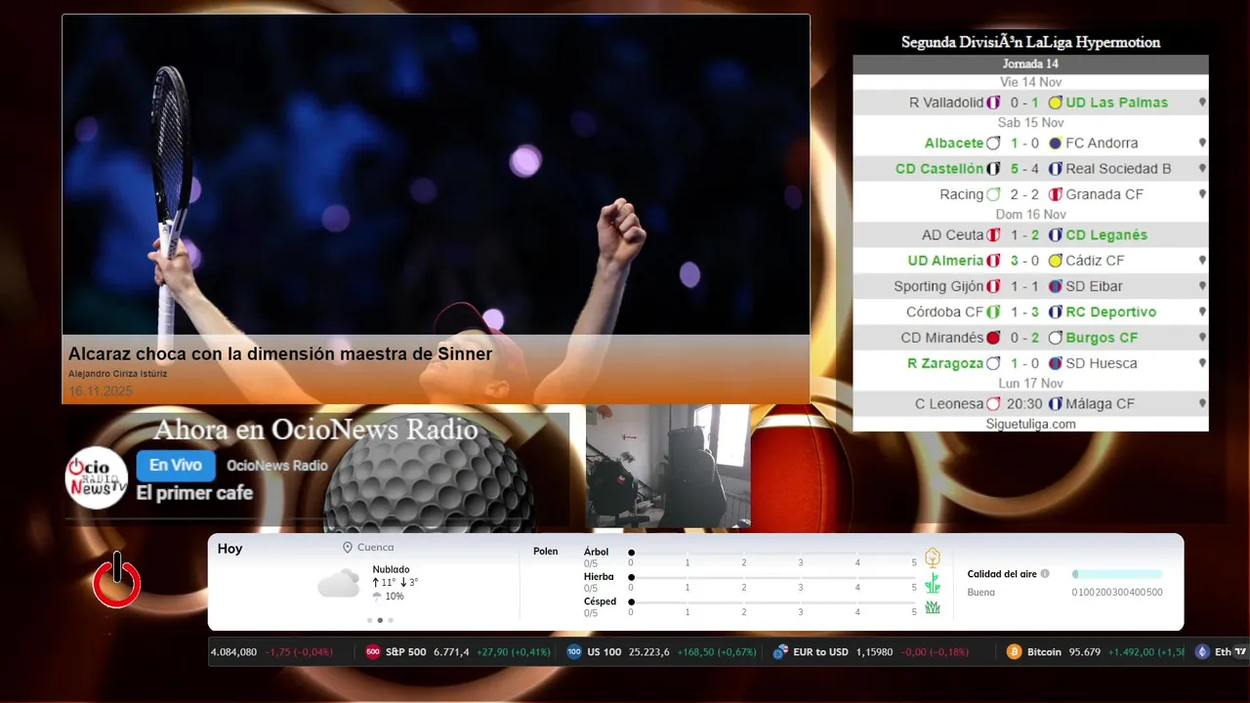Image resolution: width=1250 pixels, height=703 pixels.
Task: Select the SD Huesca team name
Action: (x=1102, y=363)
